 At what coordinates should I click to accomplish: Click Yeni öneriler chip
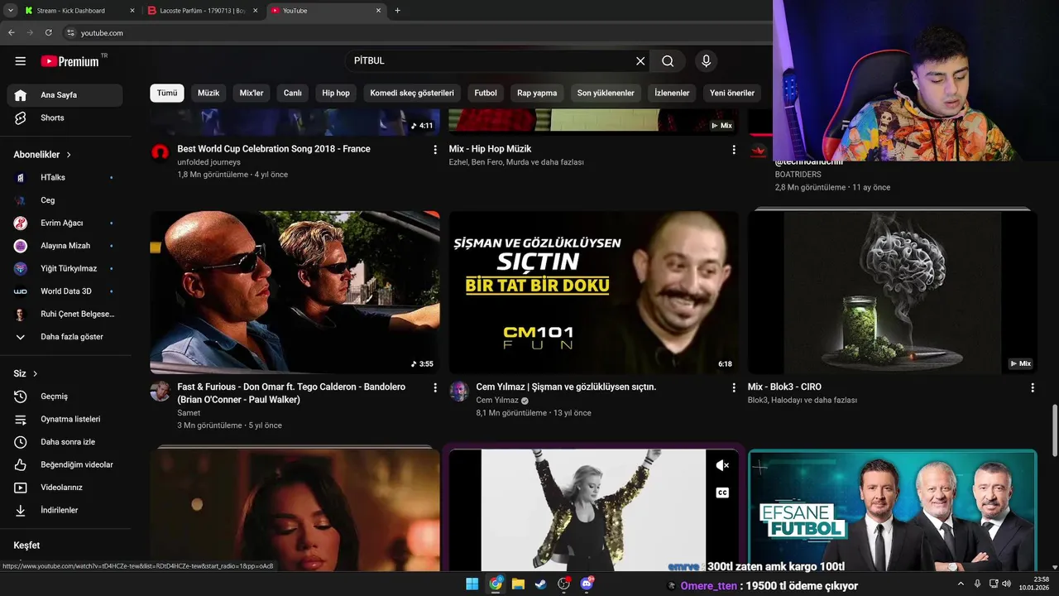[732, 93]
